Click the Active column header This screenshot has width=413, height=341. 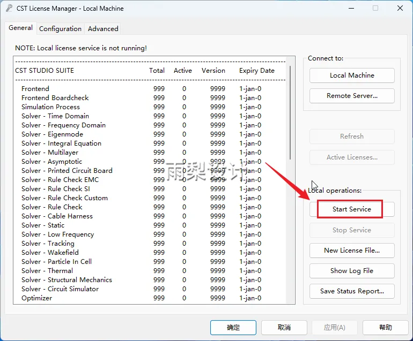183,71
